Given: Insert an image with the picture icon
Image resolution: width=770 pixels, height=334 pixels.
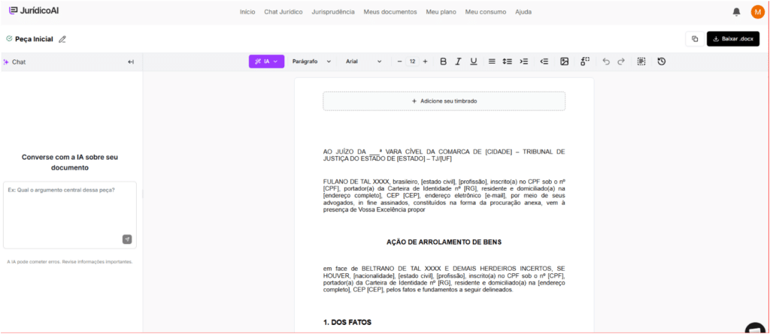Looking at the screenshot, I should (564, 62).
